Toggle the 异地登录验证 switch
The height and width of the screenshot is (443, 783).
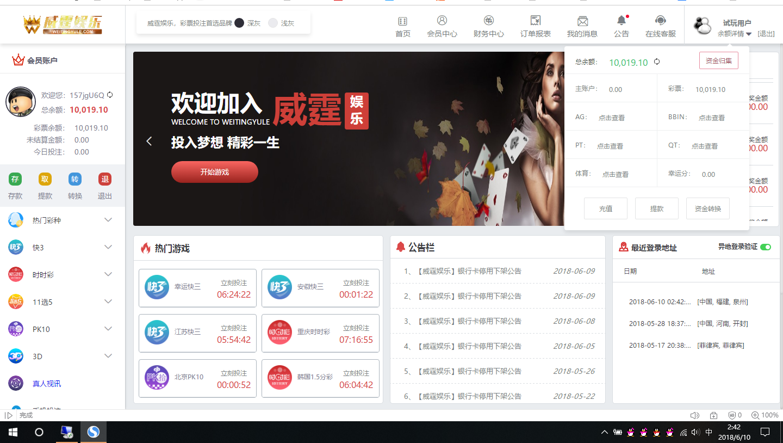coord(766,247)
